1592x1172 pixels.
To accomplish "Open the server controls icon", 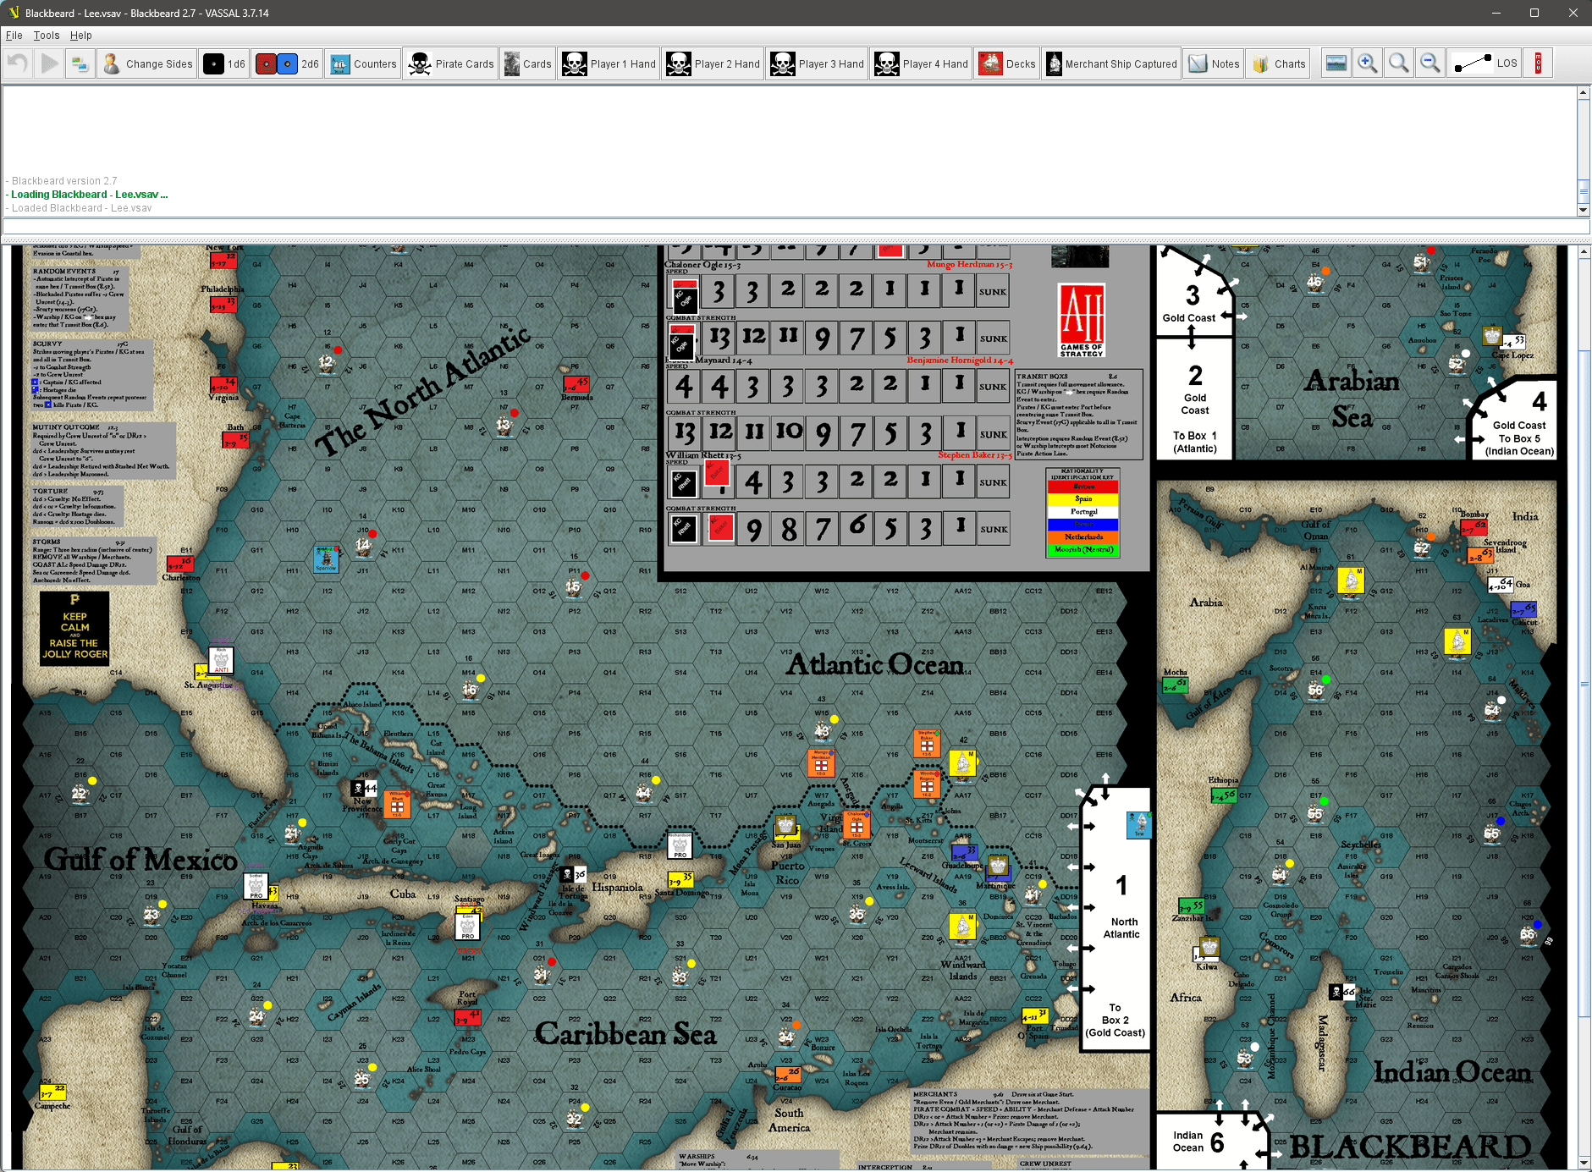I will (80, 63).
